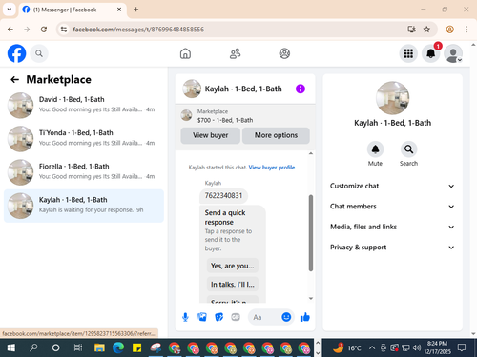Open tab search dropdown in Chrome
Viewport: 477px width, 357px height.
tap(10, 10)
